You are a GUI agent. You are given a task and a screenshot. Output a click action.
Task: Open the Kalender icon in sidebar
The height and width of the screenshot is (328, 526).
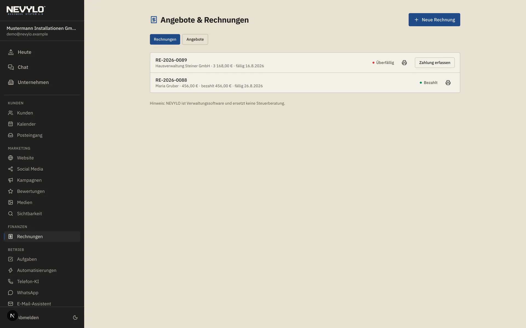point(10,124)
